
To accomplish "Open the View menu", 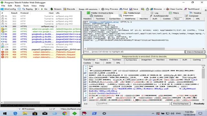I will coord(34,6).
